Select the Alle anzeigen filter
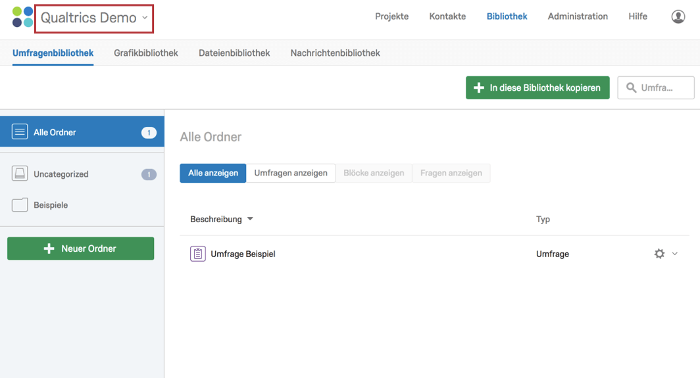This screenshot has width=700, height=378. coord(213,173)
